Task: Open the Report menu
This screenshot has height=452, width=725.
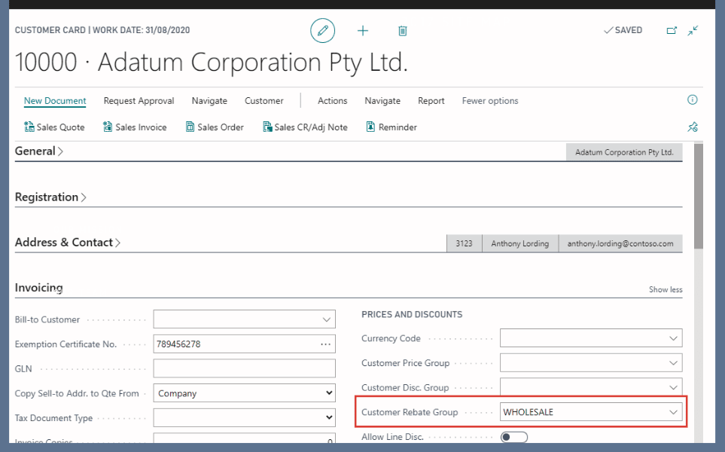Action: click(431, 101)
